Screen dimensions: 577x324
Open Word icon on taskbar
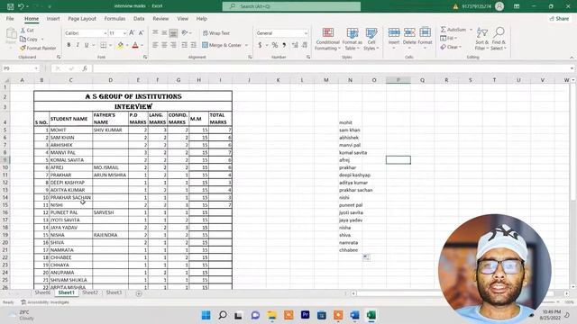[x=354, y=315]
